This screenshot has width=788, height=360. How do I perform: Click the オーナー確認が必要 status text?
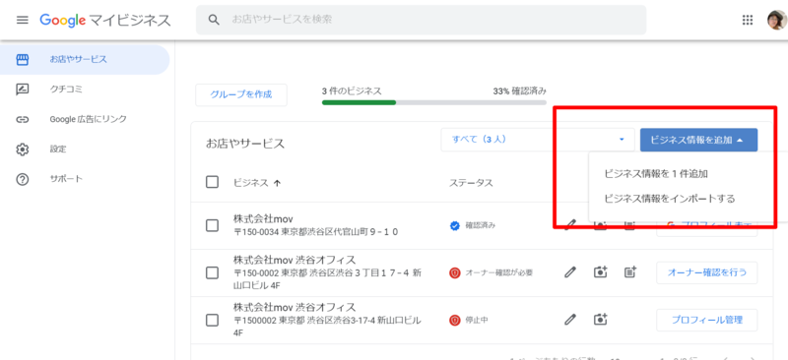[x=498, y=272]
